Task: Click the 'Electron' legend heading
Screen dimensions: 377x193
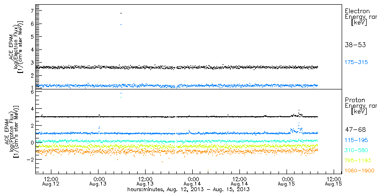Action: point(357,11)
